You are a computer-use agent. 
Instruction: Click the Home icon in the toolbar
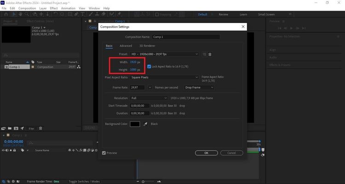click(x=6, y=14)
